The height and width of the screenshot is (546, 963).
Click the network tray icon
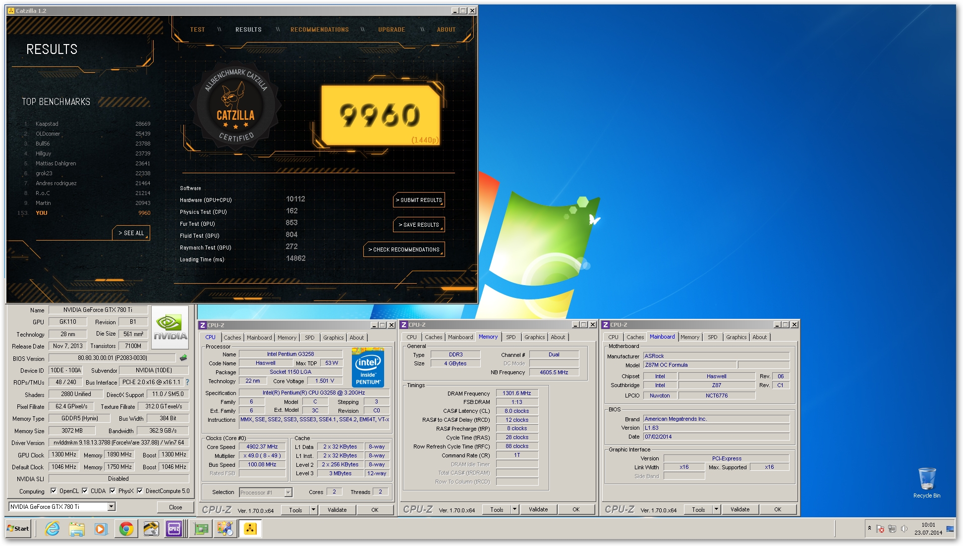click(892, 529)
